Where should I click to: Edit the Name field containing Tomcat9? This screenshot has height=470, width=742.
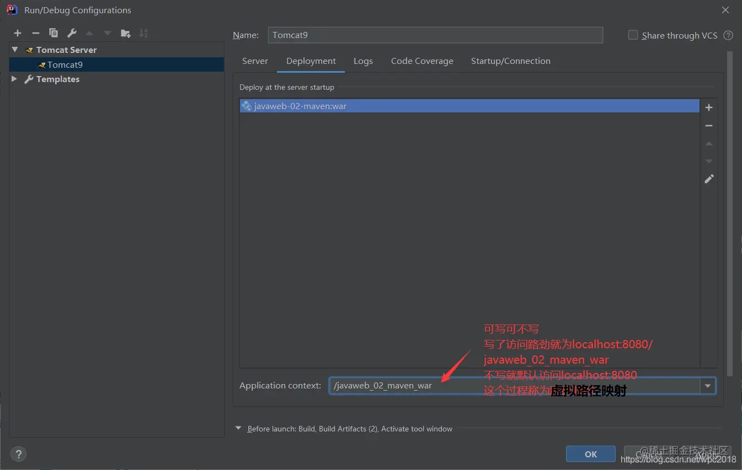coord(435,35)
